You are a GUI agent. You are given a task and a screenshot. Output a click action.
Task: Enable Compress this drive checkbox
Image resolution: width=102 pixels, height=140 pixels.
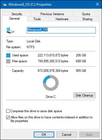click(x=8, y=111)
